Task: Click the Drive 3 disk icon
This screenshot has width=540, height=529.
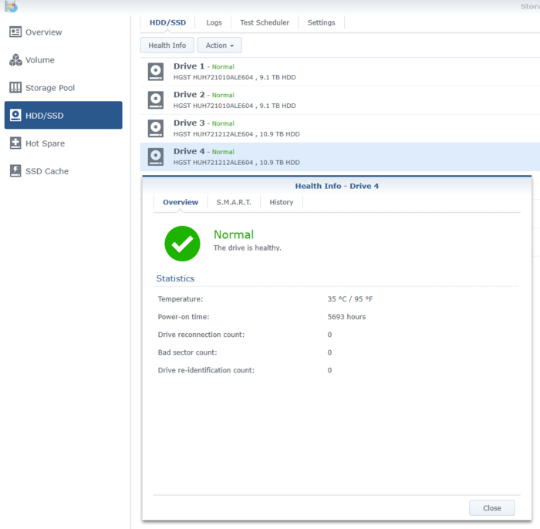Action: (x=156, y=128)
